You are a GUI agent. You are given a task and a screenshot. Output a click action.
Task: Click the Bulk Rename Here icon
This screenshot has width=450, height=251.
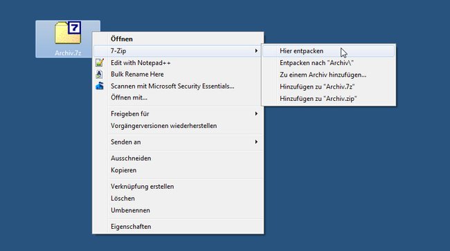99,74
